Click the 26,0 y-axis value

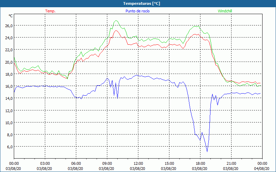[9, 25]
